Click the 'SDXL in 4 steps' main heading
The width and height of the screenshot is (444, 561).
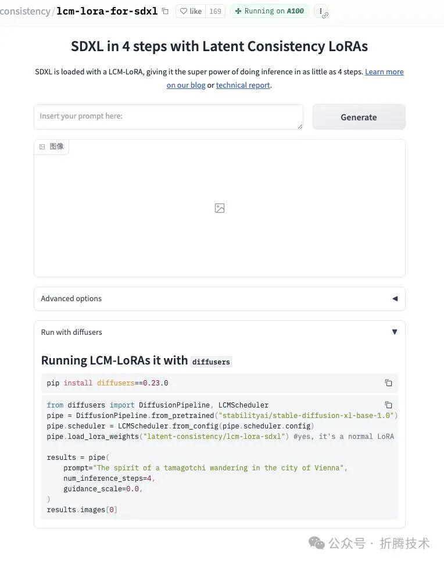(x=219, y=47)
